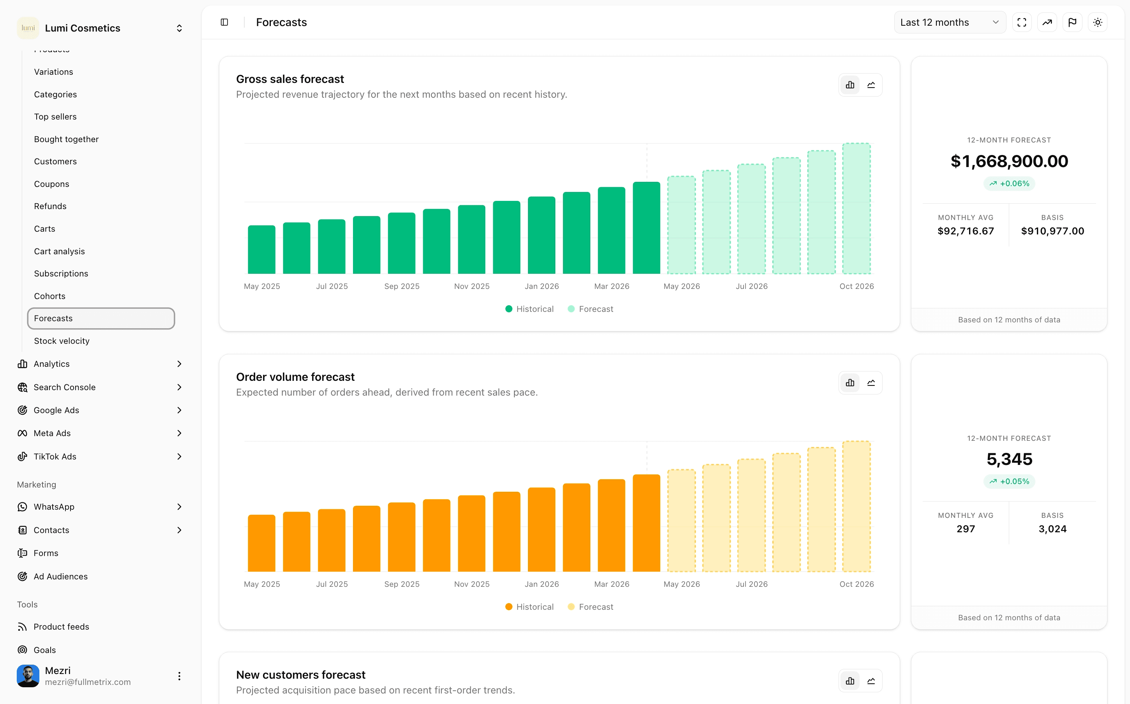The width and height of the screenshot is (1130, 704).
Task: Open Top sellers in sidebar
Action: click(55, 116)
